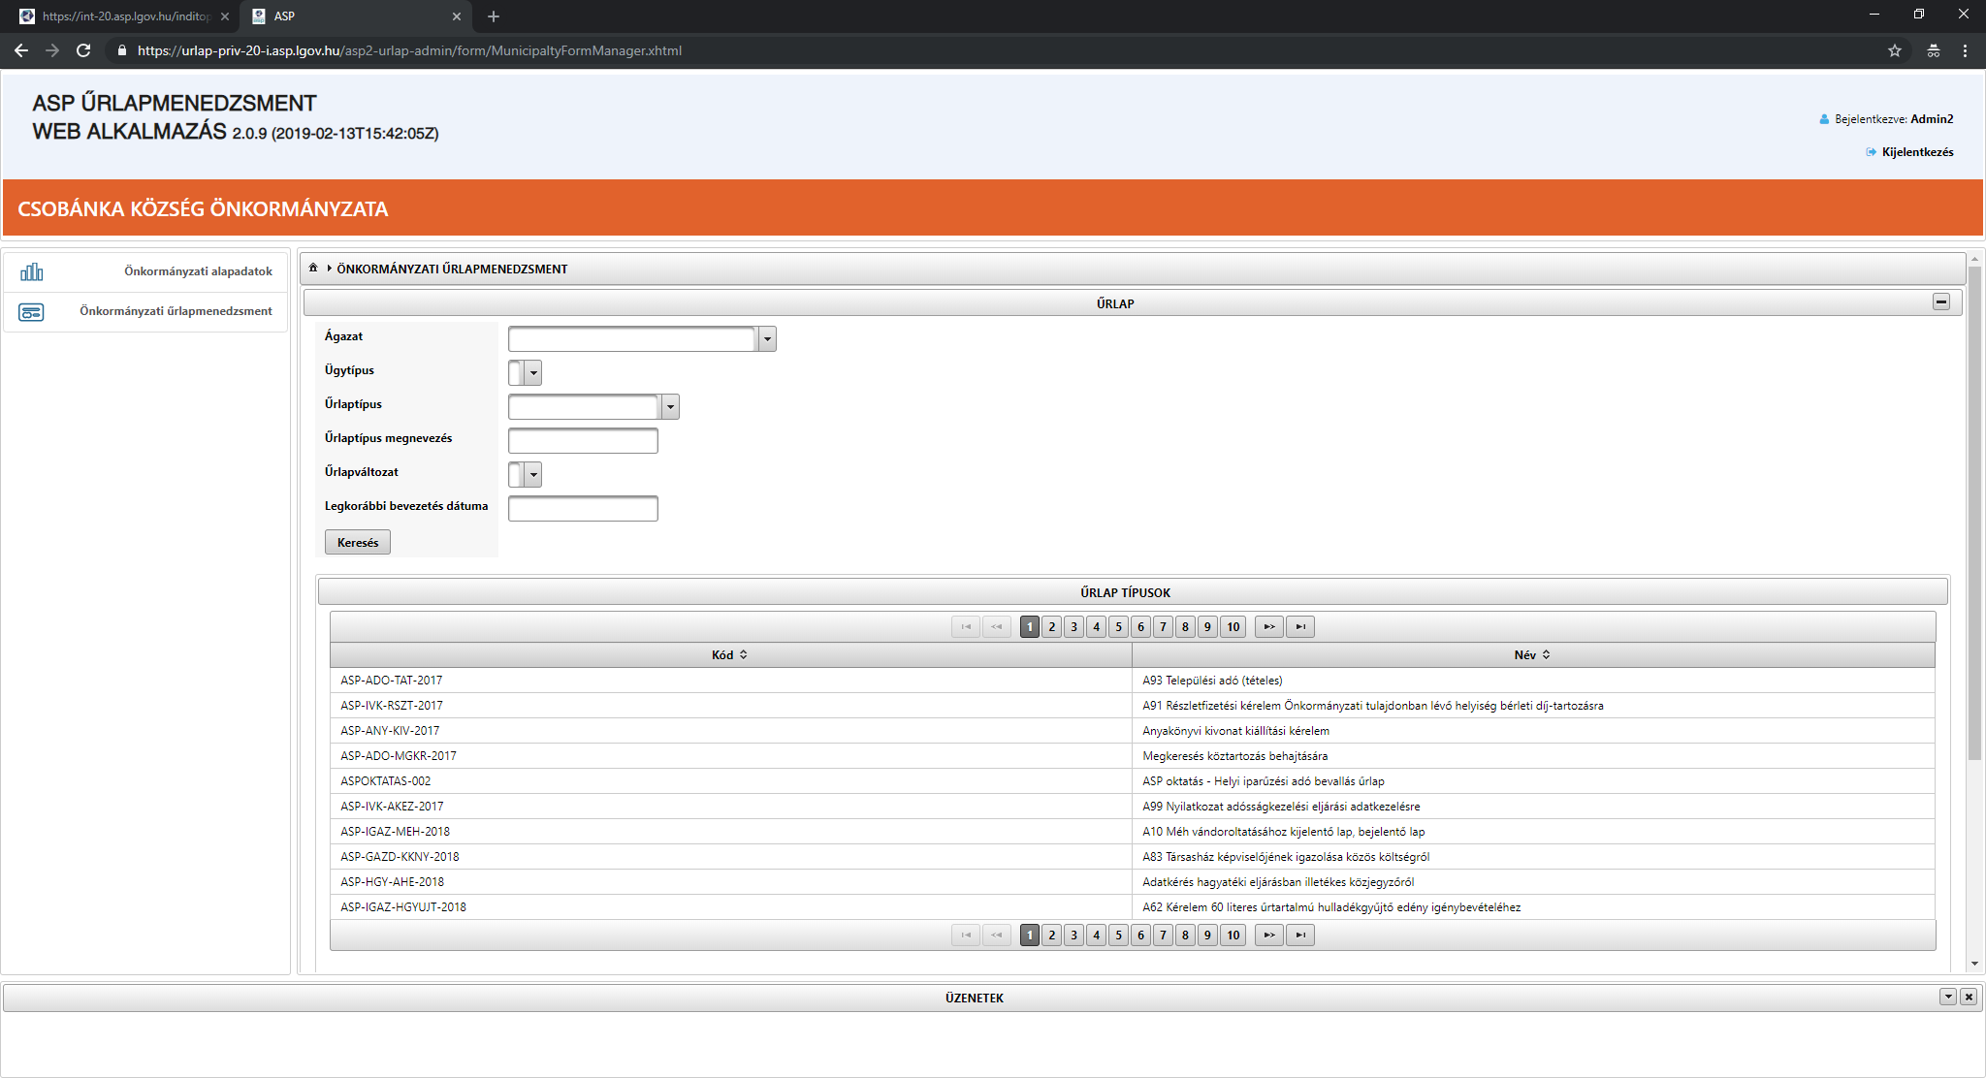Reload the page
This screenshot has height=1078, width=1986.
tap(83, 50)
